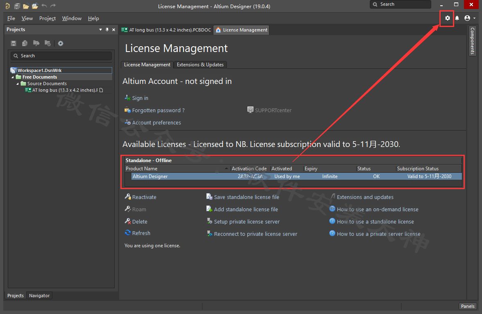Click the folder with magnifier icon in Projects panel
482x314 pixels.
point(36,43)
